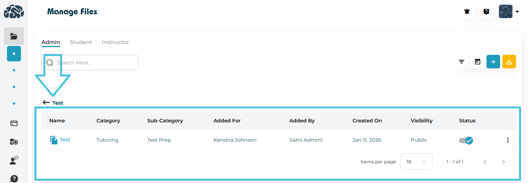Switch to the Student tab
The width and height of the screenshot is (528, 183).
click(x=81, y=42)
